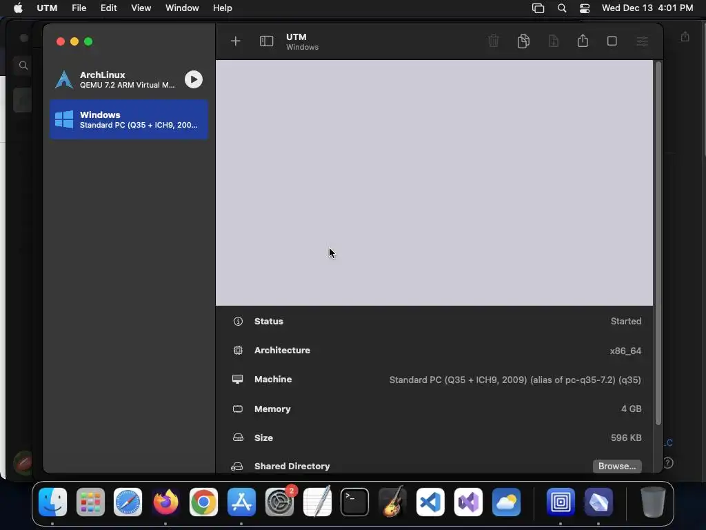Open Launchpad from the Dock

point(90,502)
